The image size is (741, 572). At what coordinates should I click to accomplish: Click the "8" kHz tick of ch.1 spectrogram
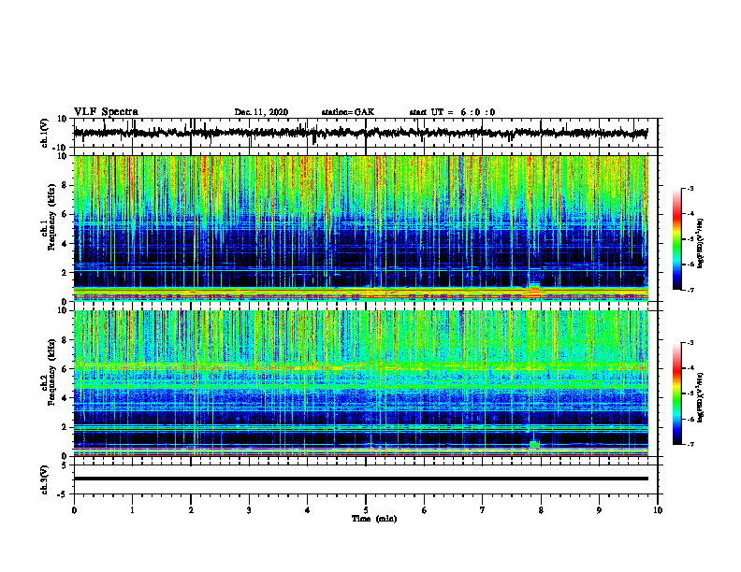pos(65,185)
